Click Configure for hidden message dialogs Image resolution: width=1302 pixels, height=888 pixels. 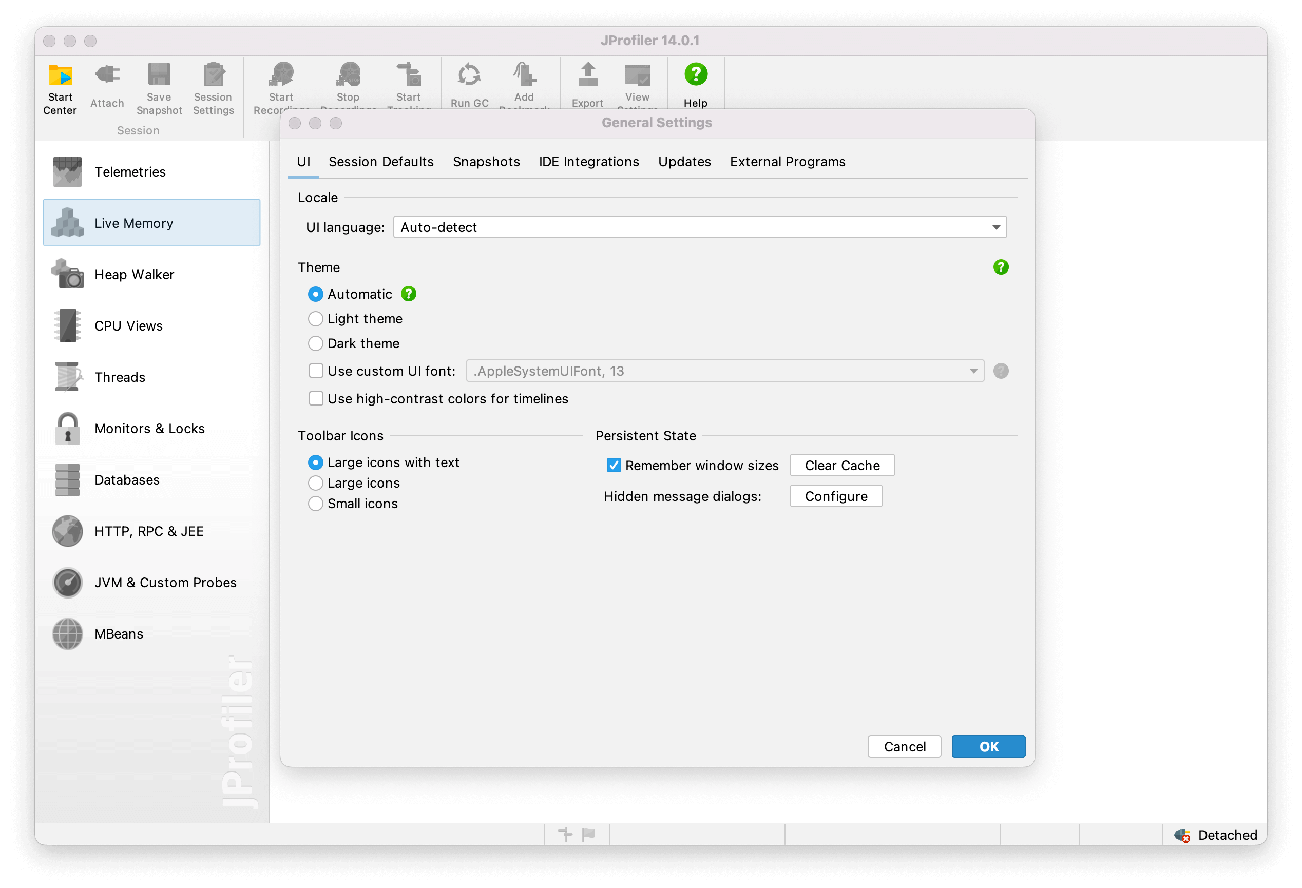tap(835, 496)
